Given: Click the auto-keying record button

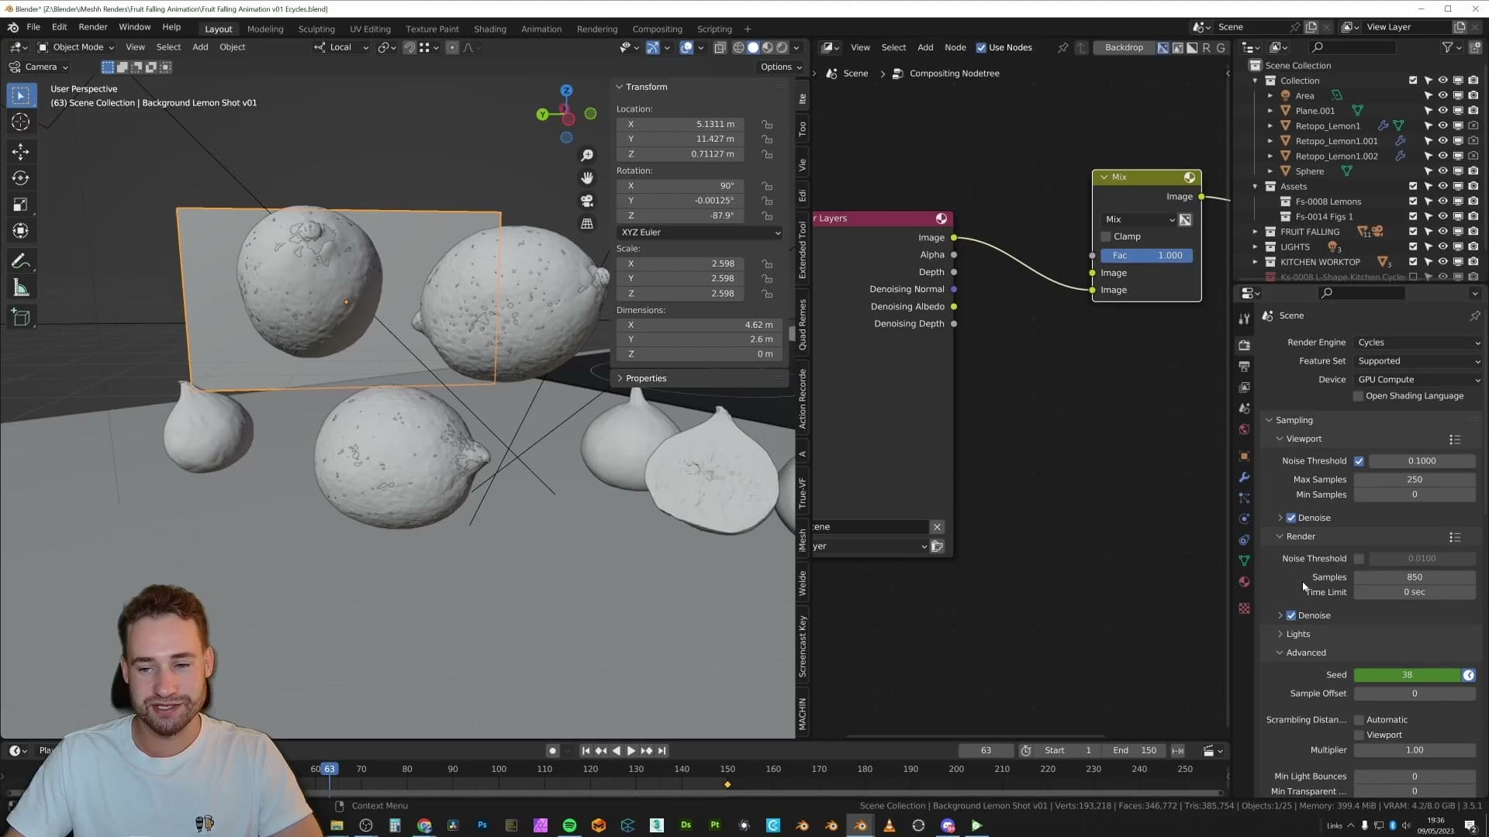Looking at the screenshot, I should tap(552, 751).
